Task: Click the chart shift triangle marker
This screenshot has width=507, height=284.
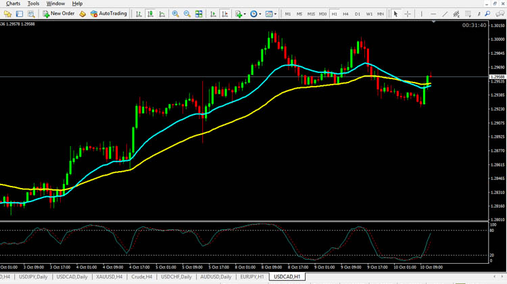Action: [433, 22]
